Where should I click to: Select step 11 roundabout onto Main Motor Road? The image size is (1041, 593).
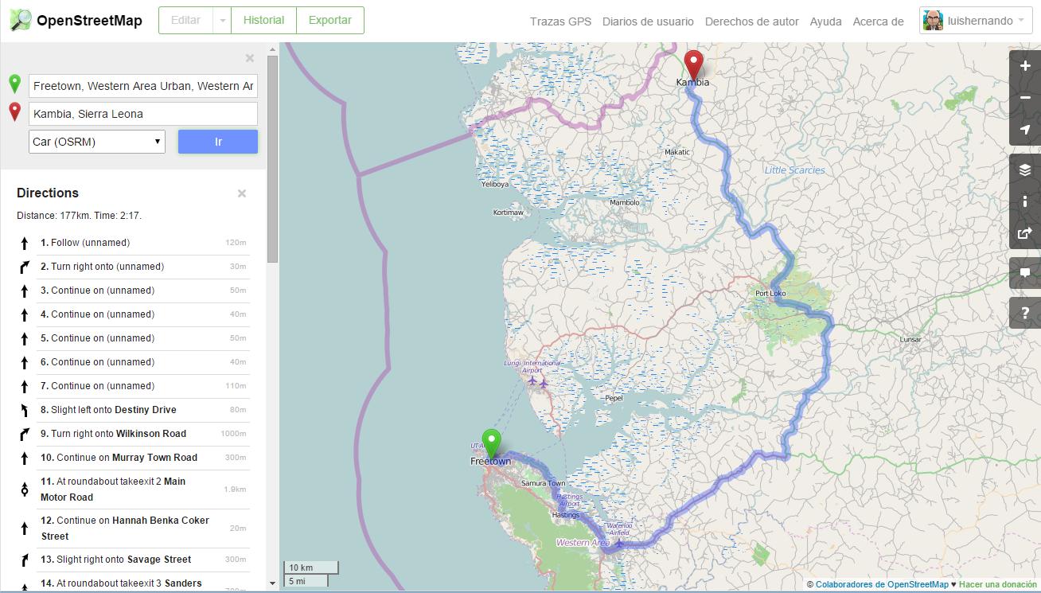click(x=133, y=490)
